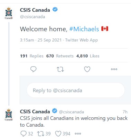Click the Twitter Web App source link
This screenshot has height=140, width=131.
[x=81, y=40]
